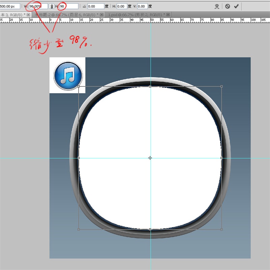The width and height of the screenshot is (270, 270).
Task: Switch to warp mode using the warp icon
Action: pos(217,6)
